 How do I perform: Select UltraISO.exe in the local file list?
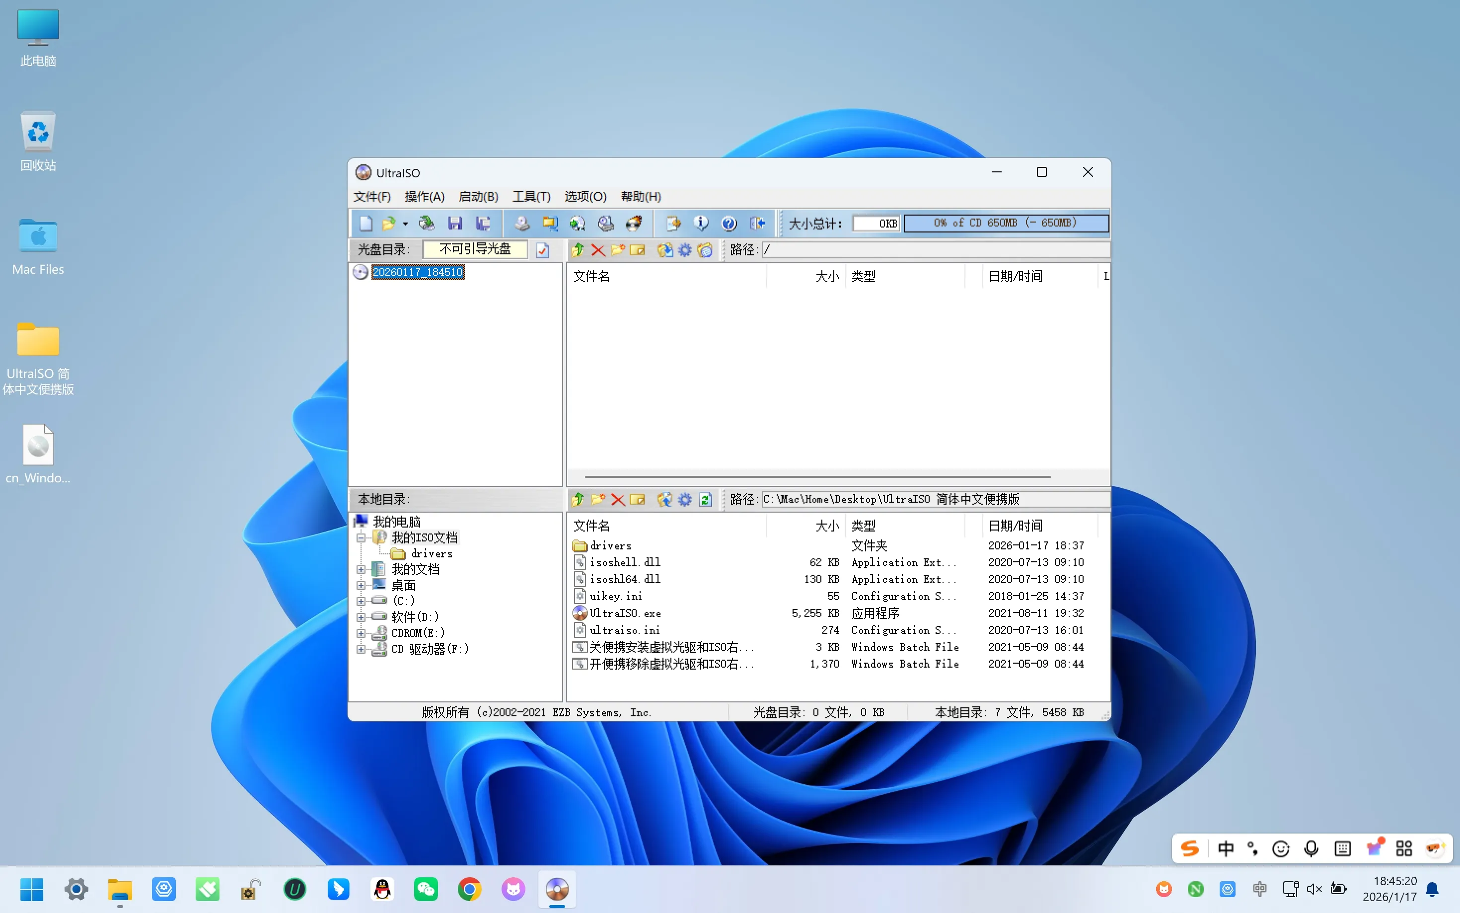pos(625,613)
